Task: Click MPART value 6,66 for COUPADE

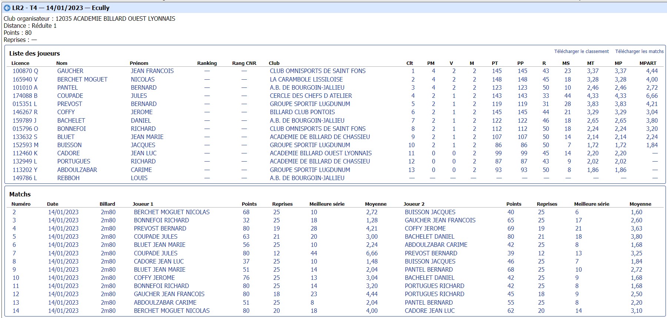Action: pos(652,96)
